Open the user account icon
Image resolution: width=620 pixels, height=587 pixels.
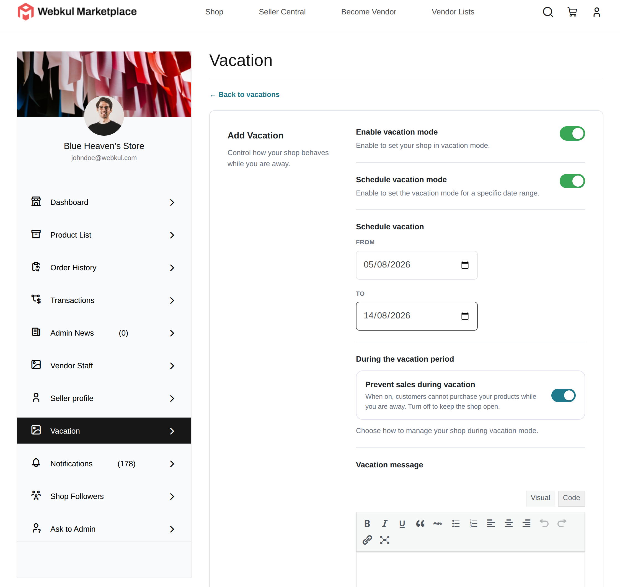[x=596, y=12]
